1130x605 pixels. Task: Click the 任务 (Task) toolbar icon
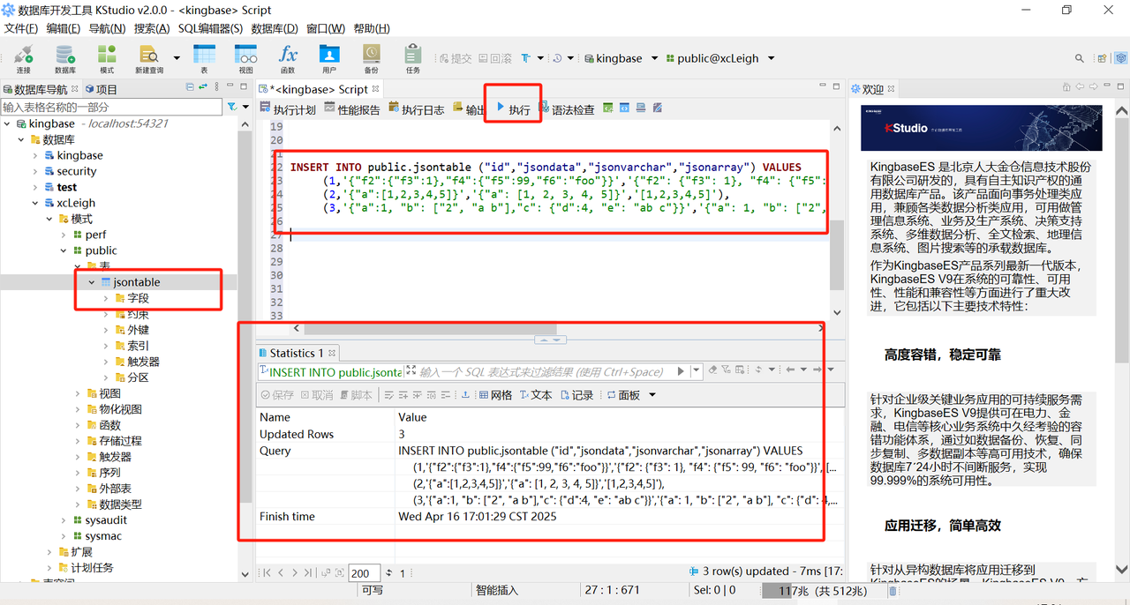413,59
